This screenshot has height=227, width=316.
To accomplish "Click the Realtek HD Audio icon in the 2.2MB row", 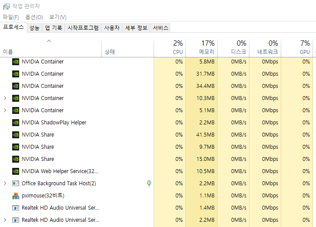I will [16, 220].
